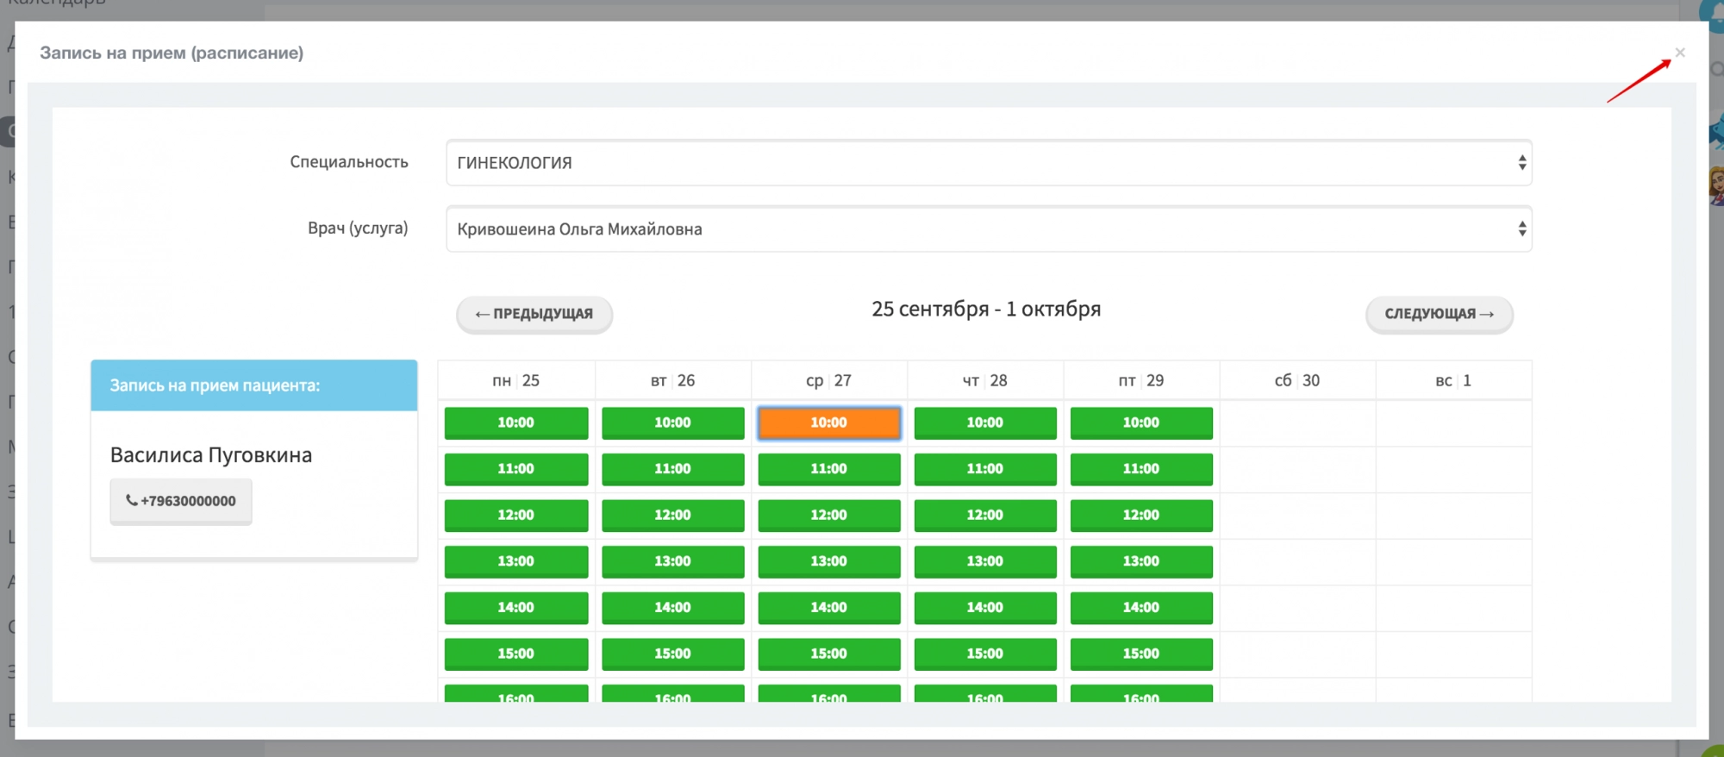This screenshot has height=757, width=1724.
Task: Click patient phone number +79630000000
Action: (181, 501)
